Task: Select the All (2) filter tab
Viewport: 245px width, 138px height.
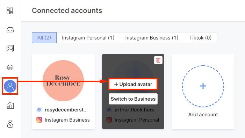Action: (44, 38)
